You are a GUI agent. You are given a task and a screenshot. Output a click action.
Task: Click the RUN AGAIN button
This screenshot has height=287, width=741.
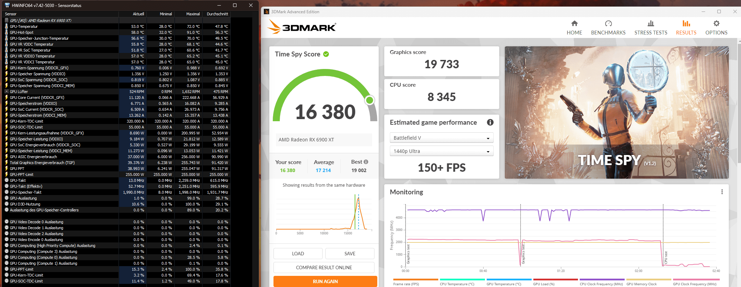point(325,281)
